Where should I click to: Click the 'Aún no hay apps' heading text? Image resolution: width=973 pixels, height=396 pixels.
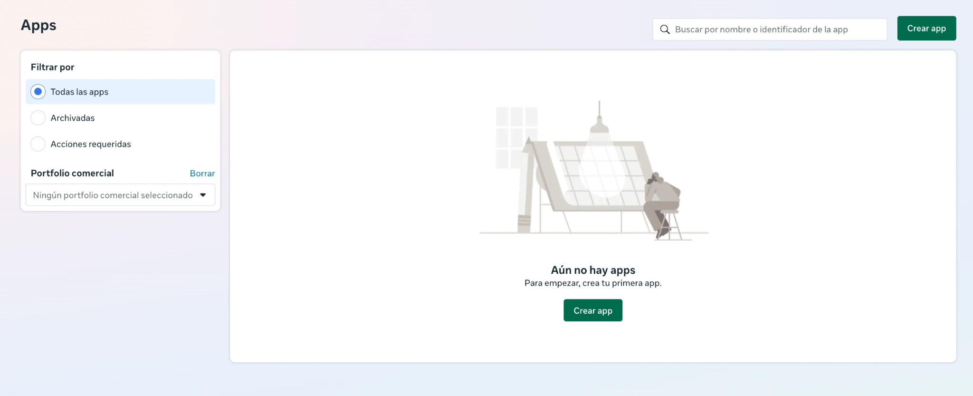coord(593,270)
